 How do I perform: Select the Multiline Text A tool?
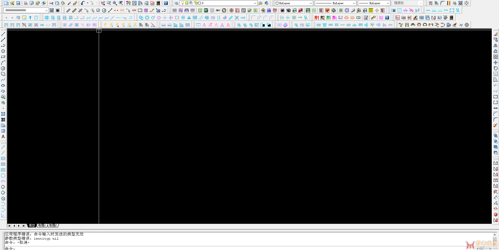click(3, 137)
